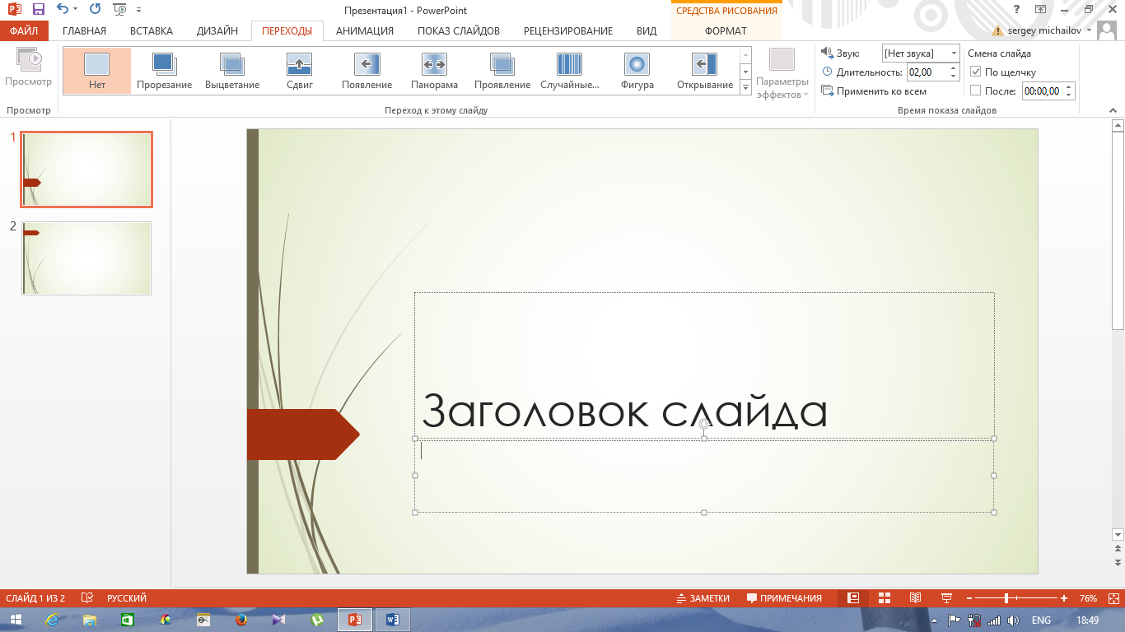Open the ФОРМАТ drawing tools tab
Screen dimensions: 1125x632
pyautogui.click(x=726, y=31)
